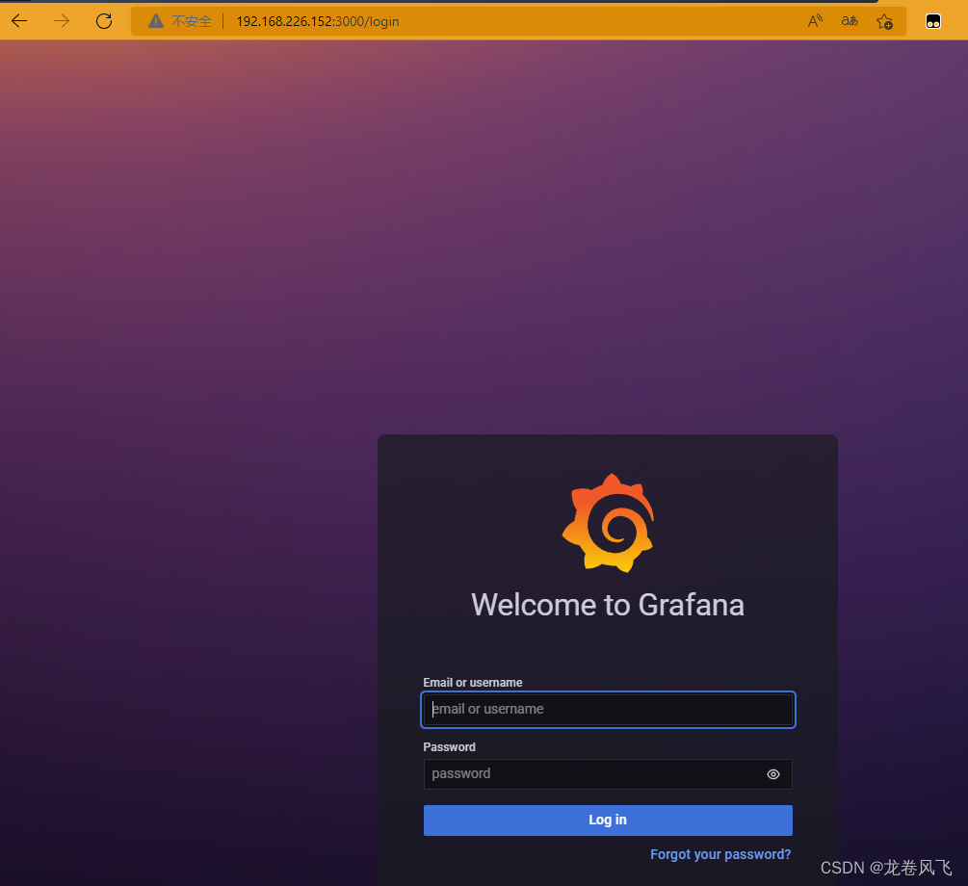The height and width of the screenshot is (886, 968).
Task: Add page to favorites star icon
Action: pyautogui.click(x=884, y=21)
